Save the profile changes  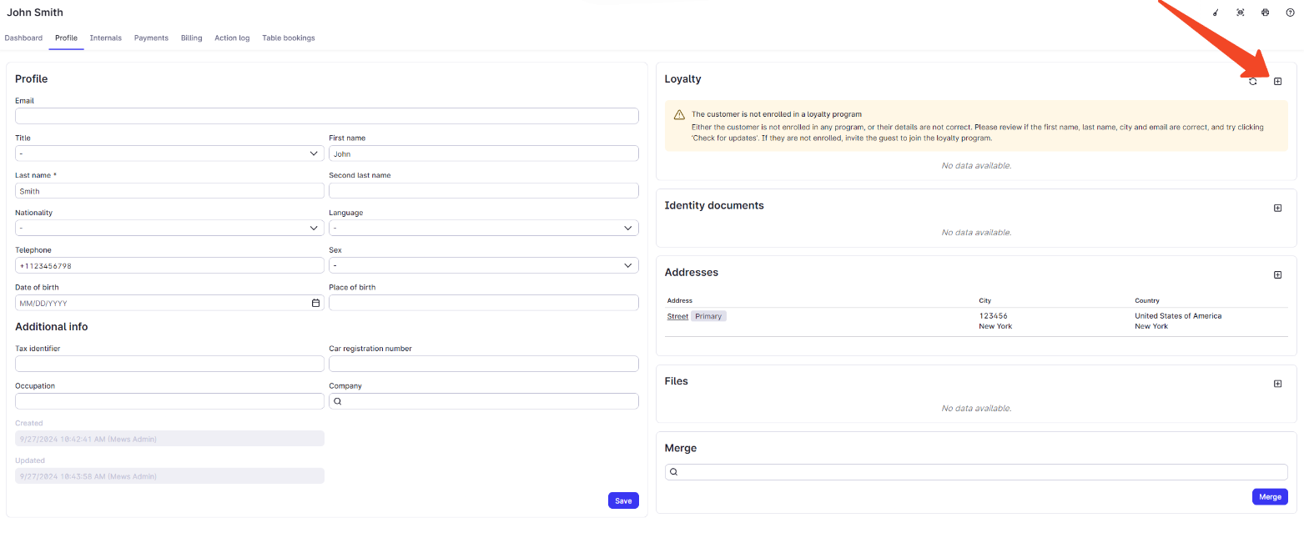[623, 500]
